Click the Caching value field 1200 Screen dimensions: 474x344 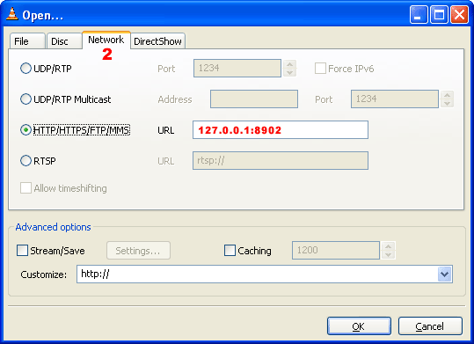336,250
